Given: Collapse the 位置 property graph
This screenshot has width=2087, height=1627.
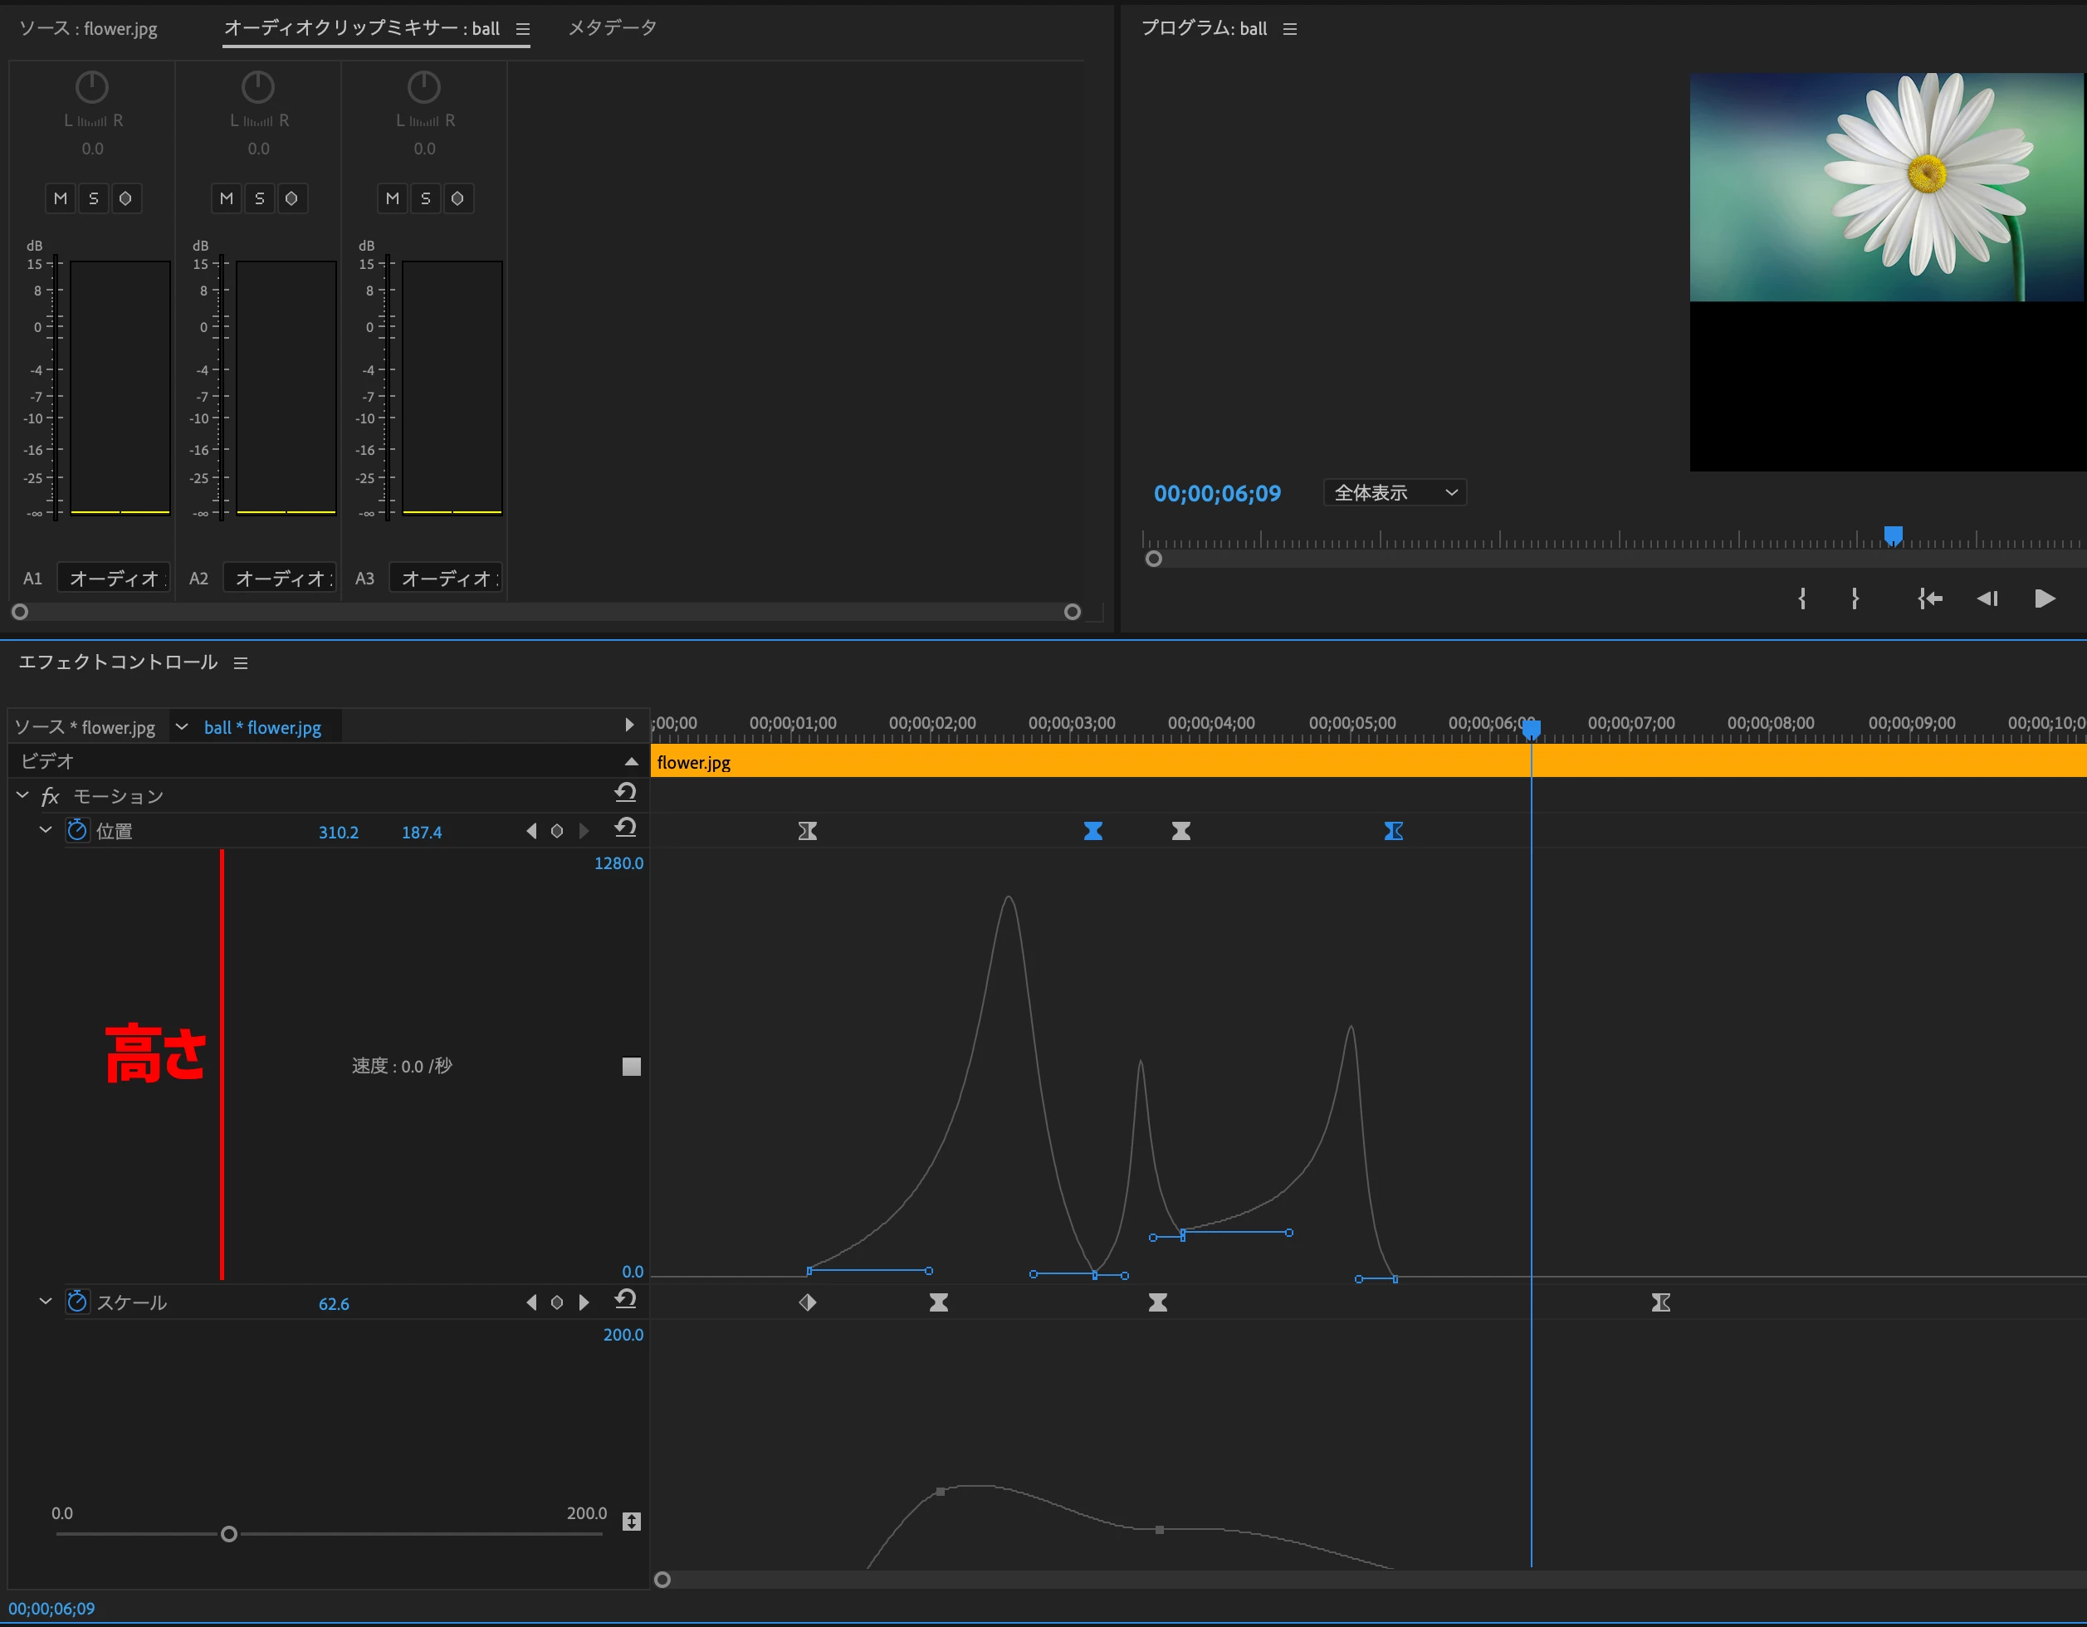Looking at the screenshot, I should click(45, 830).
